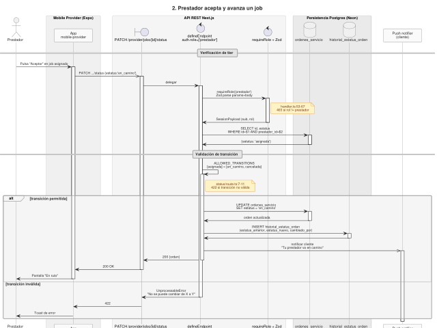Click the control circle icon above requireRole + Zod

click(x=268, y=31)
